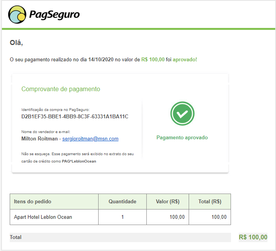Click the 'Olá,' greeting
Screen dimensions: 276x251
(x=16, y=43)
